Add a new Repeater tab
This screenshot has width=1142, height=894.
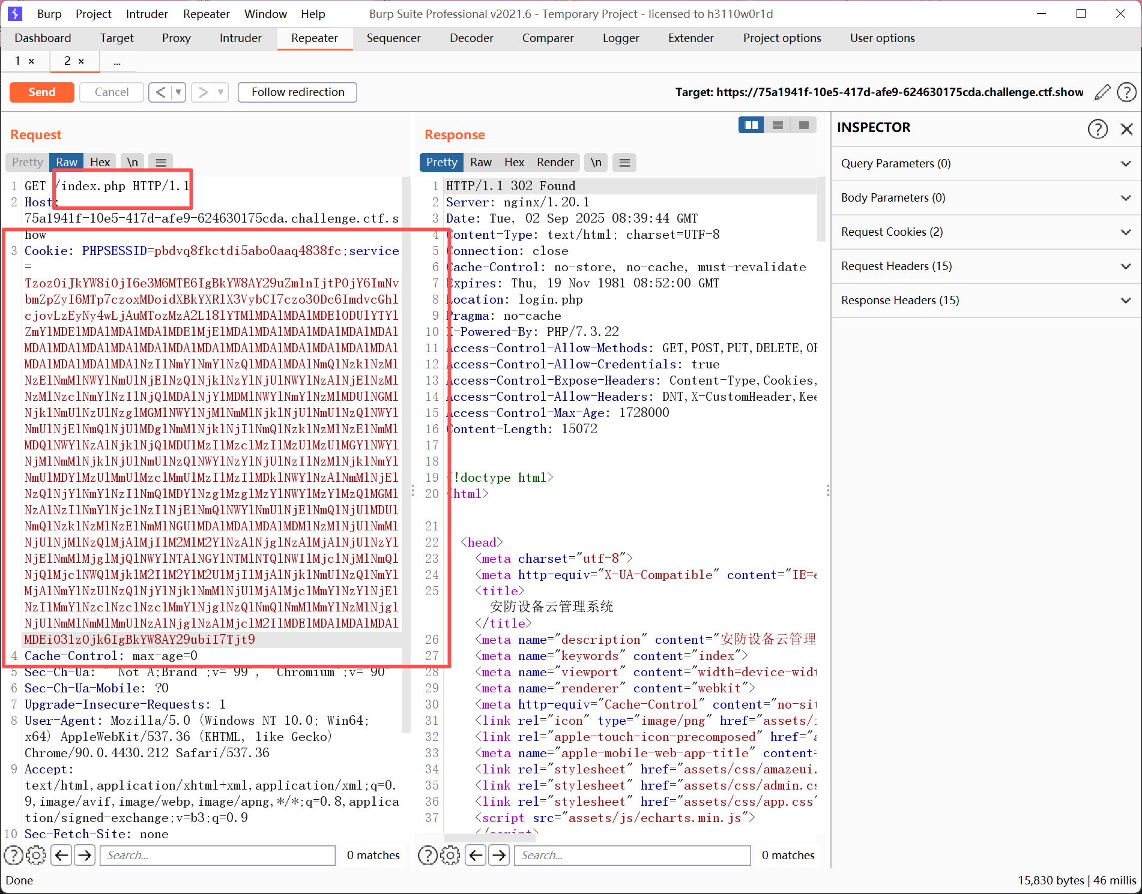(x=117, y=62)
